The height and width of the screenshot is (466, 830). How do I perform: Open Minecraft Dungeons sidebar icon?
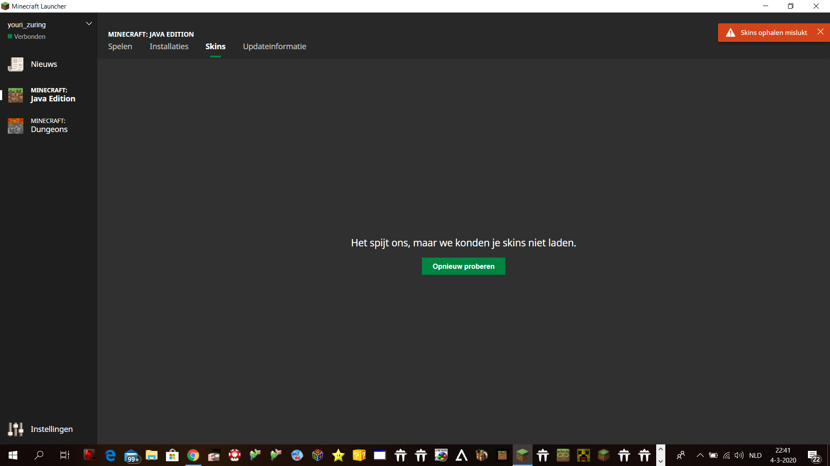coord(16,126)
